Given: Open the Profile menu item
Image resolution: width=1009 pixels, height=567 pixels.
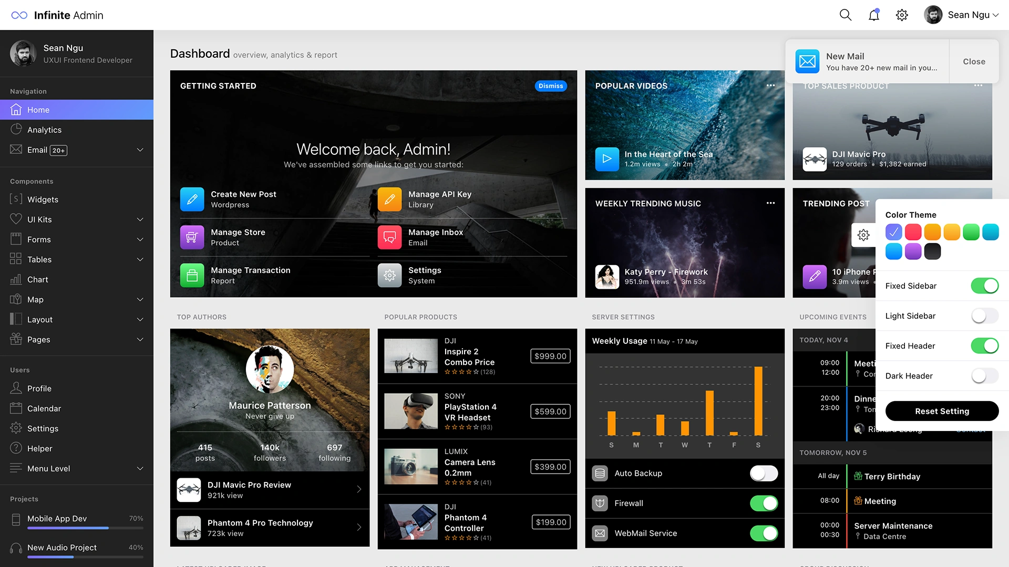Looking at the screenshot, I should click(77, 388).
